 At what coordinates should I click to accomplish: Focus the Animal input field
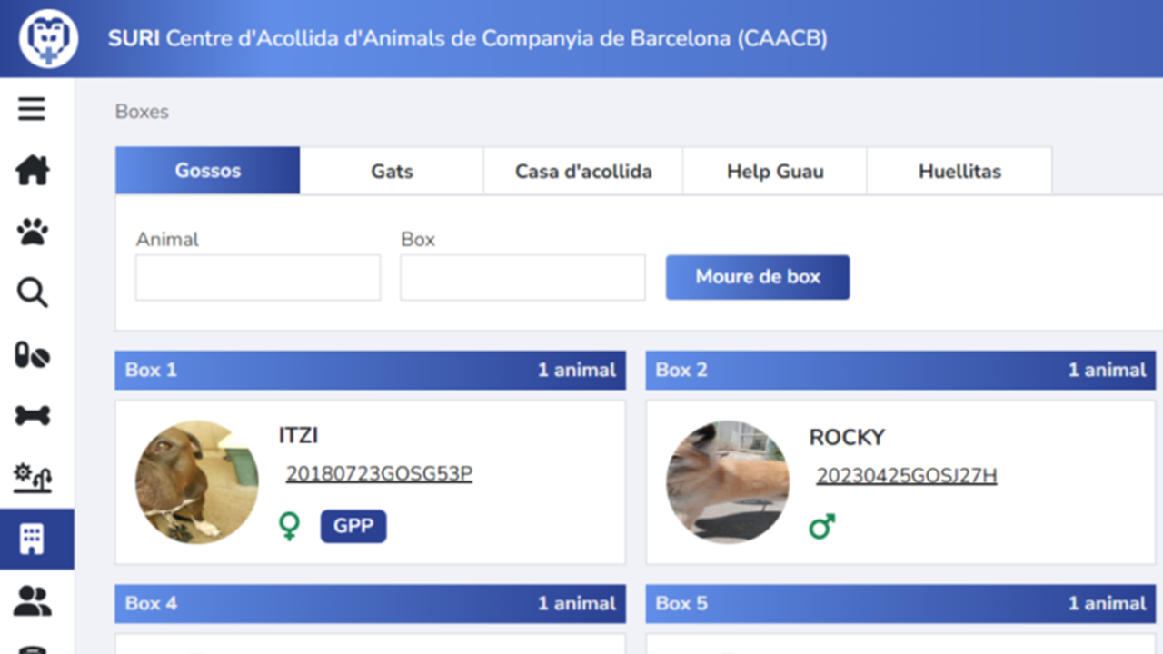(258, 278)
